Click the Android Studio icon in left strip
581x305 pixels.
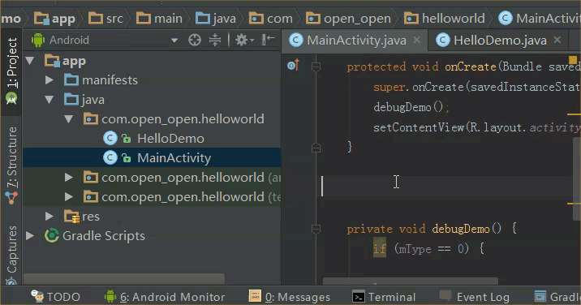(11, 99)
